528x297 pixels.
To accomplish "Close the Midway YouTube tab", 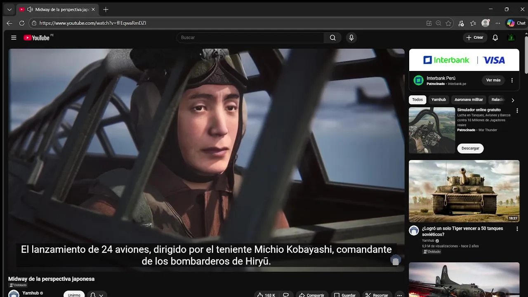I will pos(93,9).
